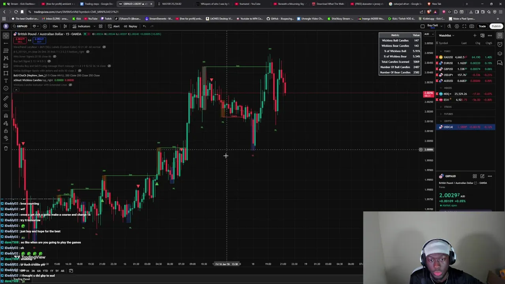Open the chart settings gear icon
505x284 pixels.
click(x=457, y=26)
